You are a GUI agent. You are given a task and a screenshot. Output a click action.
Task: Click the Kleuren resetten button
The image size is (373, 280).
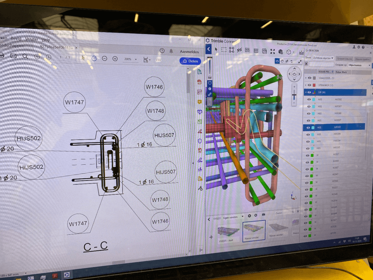(362, 59)
